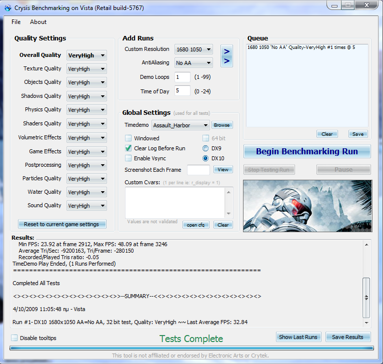This screenshot has width=383, height=364.
Task: Click the Show Last Runs button
Action: coord(298,337)
